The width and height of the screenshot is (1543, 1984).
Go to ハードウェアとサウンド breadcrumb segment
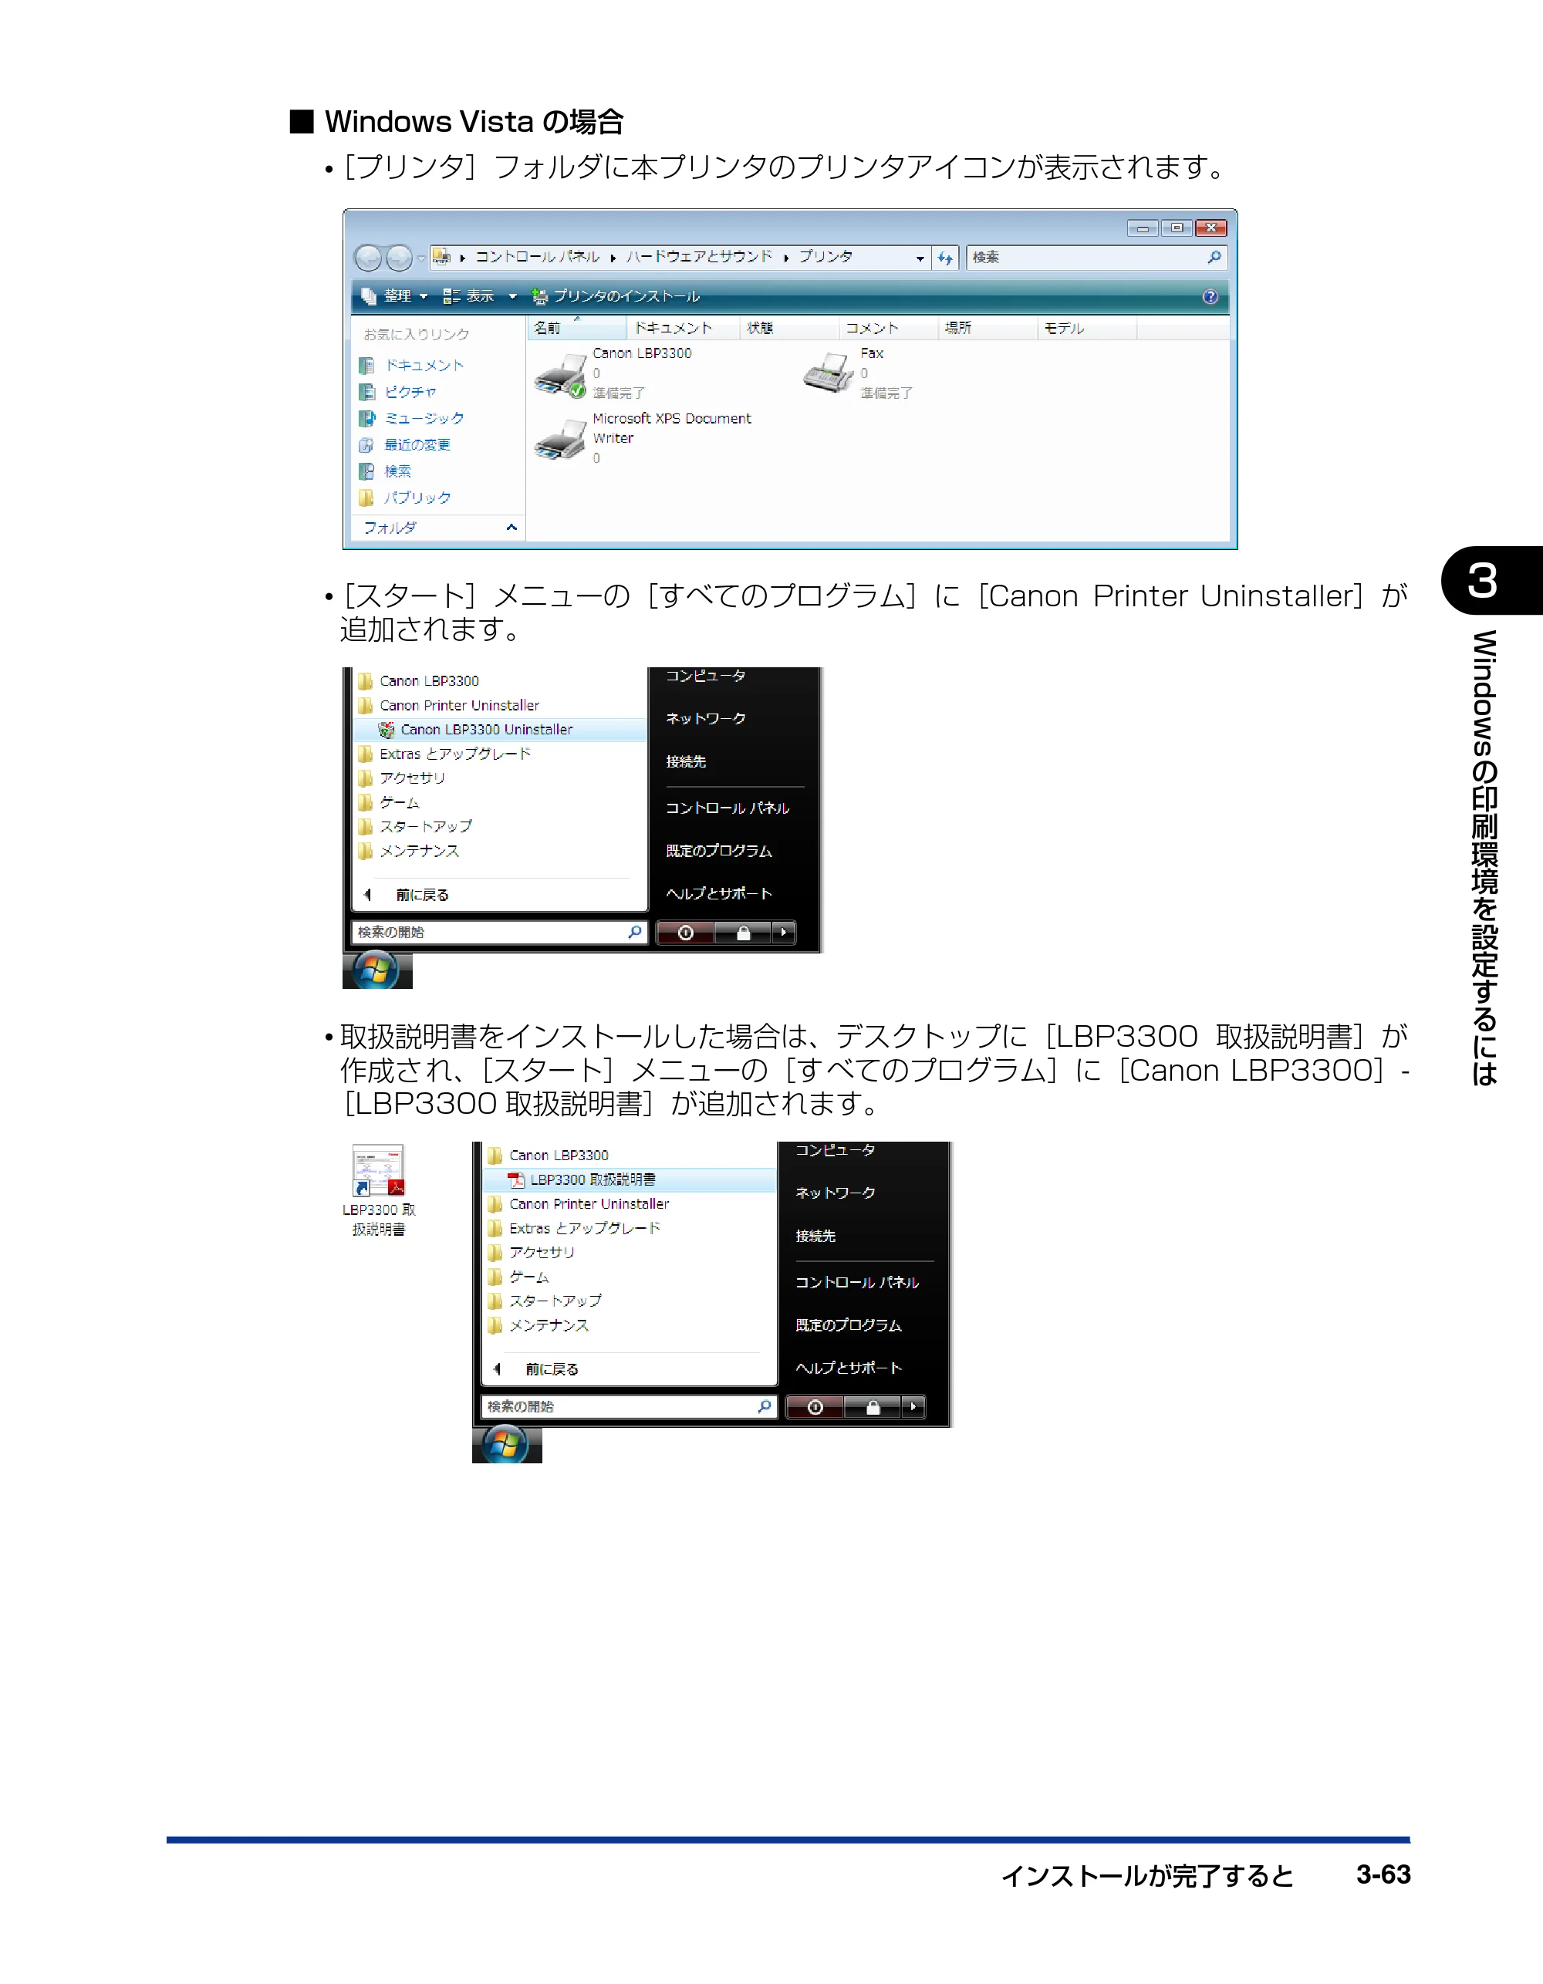pyautogui.click(x=699, y=257)
